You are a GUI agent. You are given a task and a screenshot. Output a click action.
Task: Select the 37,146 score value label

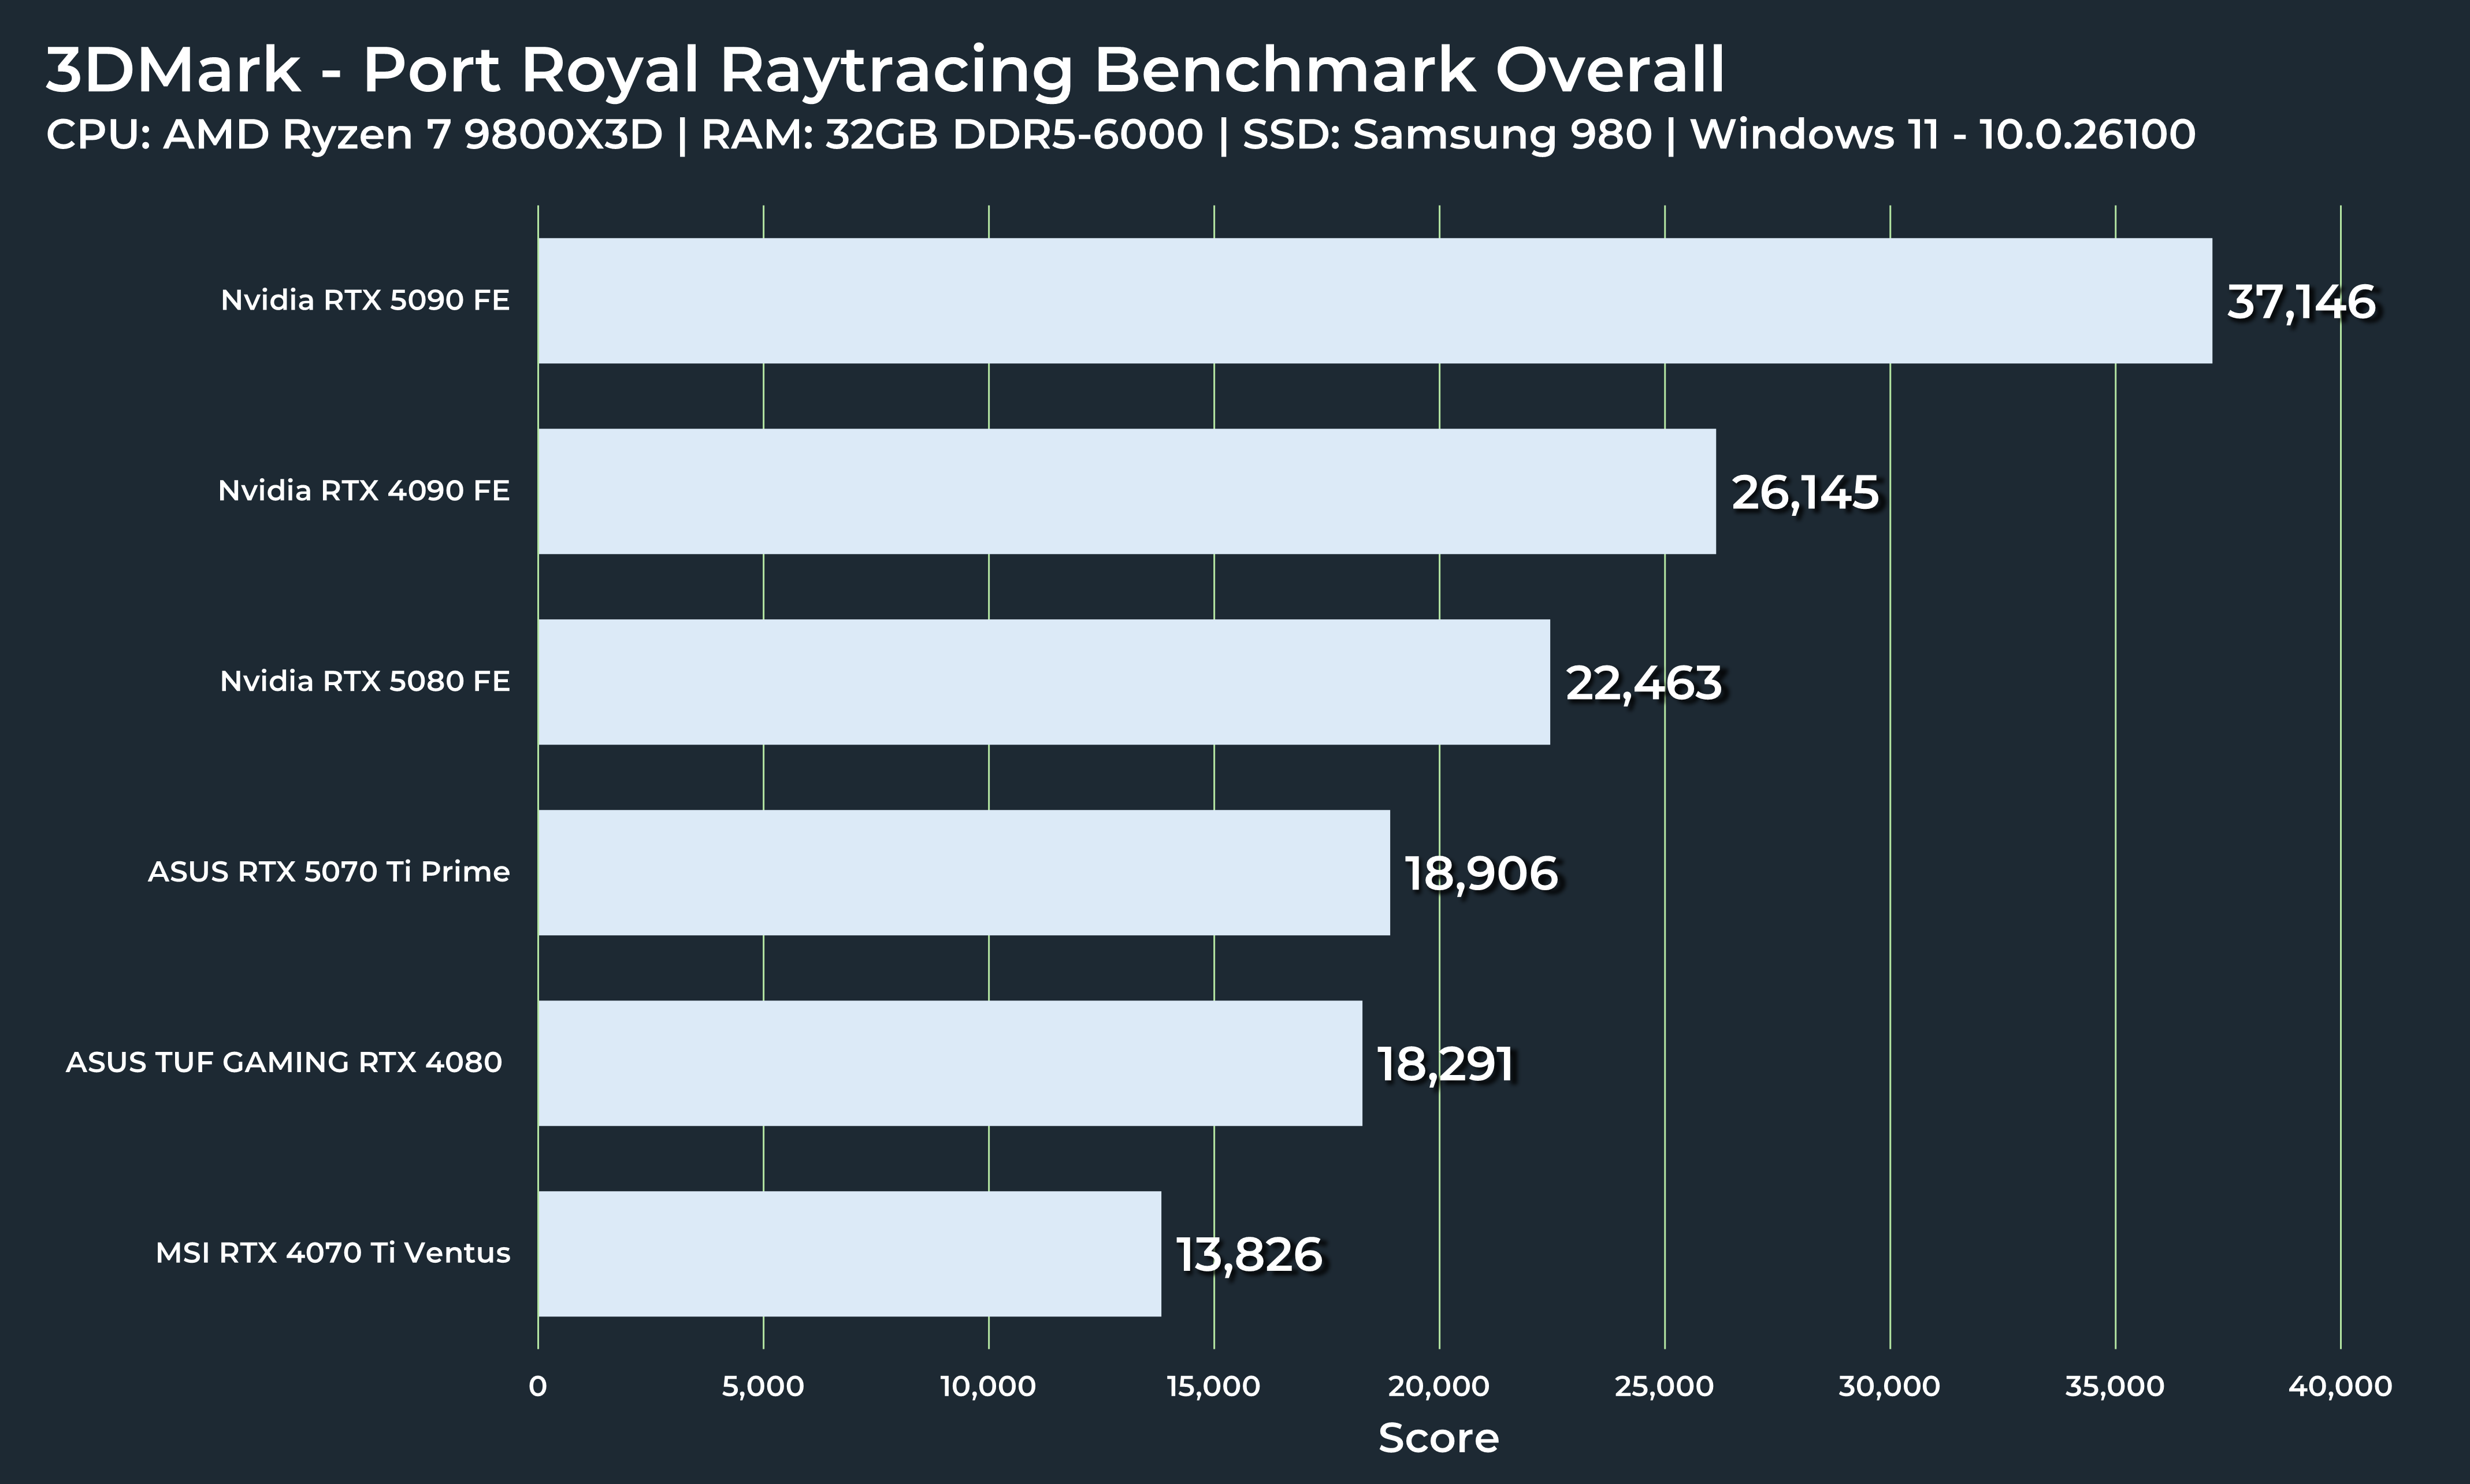pyautogui.click(x=2300, y=302)
